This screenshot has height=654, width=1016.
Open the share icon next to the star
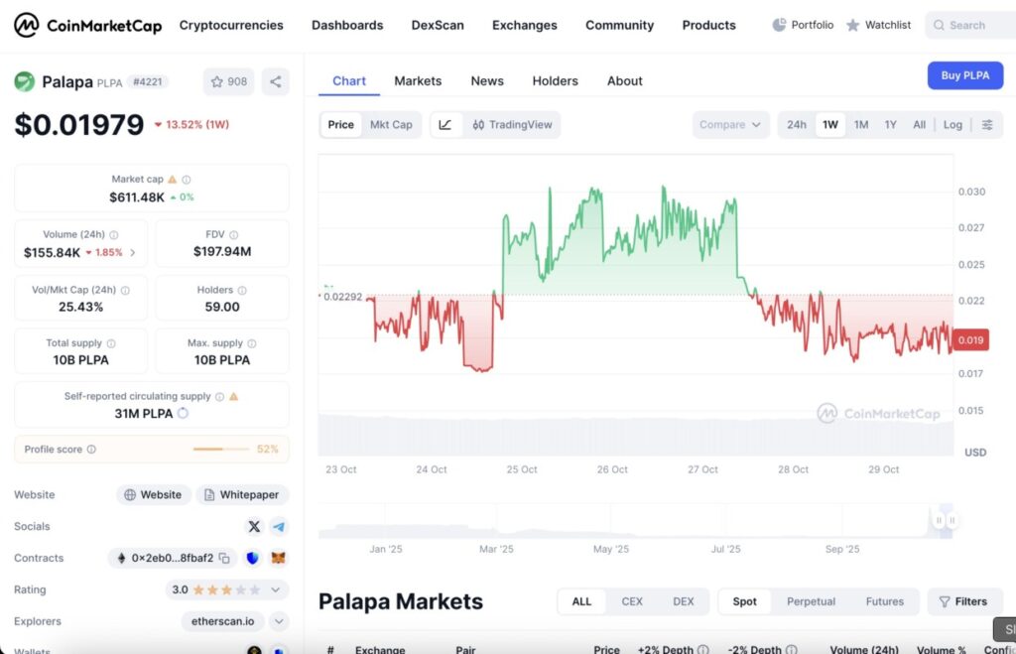275,81
